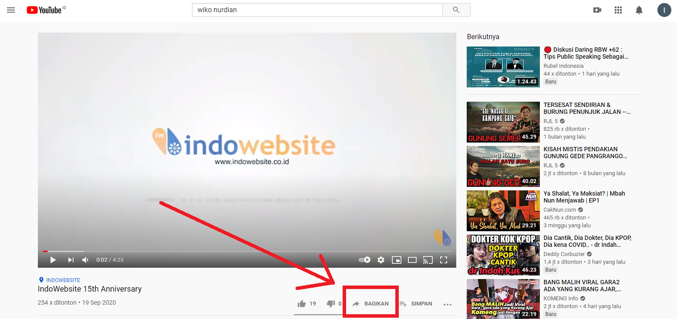Viewport: 677px width, 319px height.
Task: Mute the video with the volume icon
Action: click(85, 259)
